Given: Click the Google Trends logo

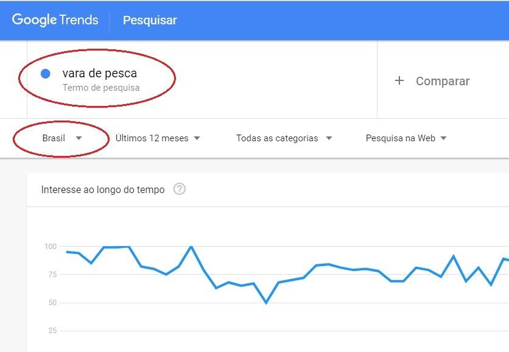Looking at the screenshot, I should pyautogui.click(x=55, y=20).
